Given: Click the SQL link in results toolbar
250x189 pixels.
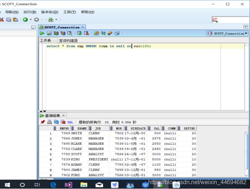Looking at the screenshot, I should pyautogui.click(x=70, y=122).
